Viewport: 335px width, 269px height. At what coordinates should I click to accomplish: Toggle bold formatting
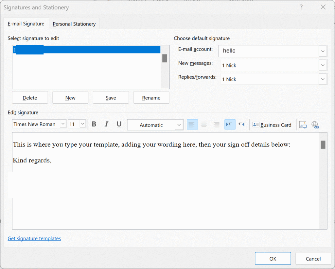[x=94, y=124]
